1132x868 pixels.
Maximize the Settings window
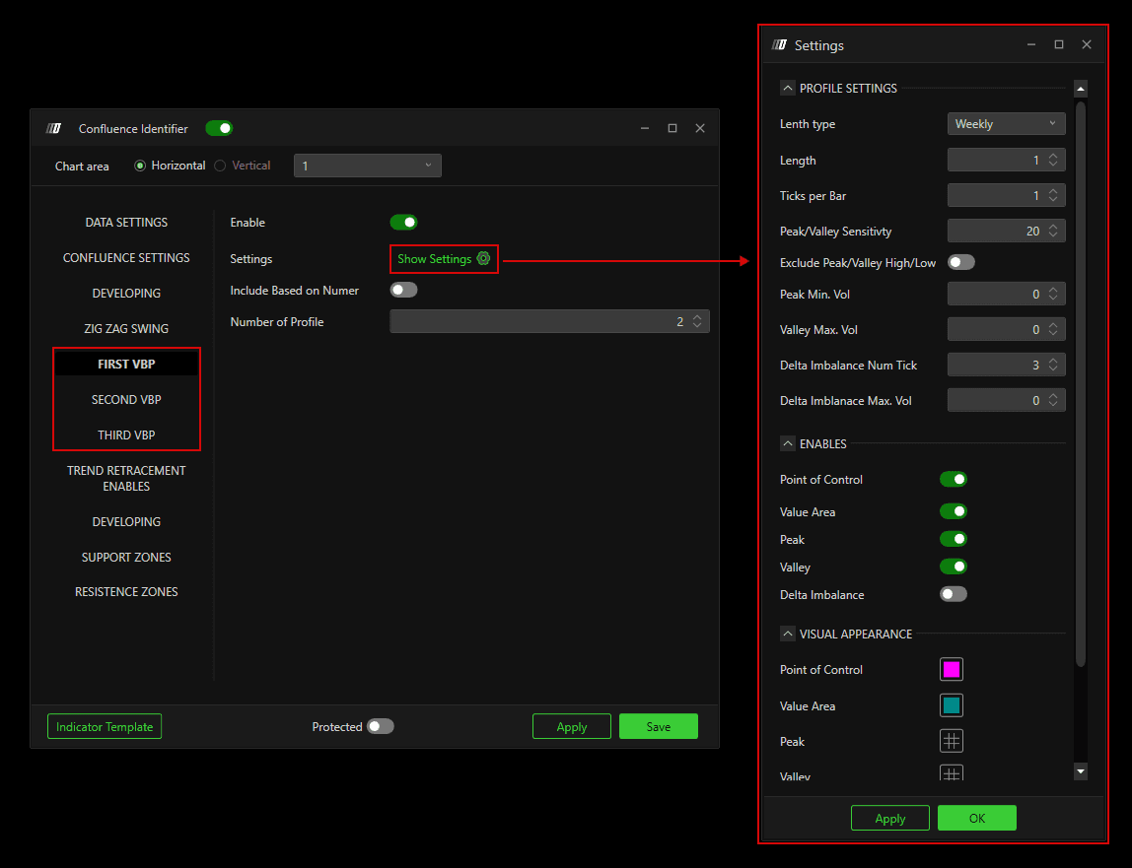(1059, 44)
